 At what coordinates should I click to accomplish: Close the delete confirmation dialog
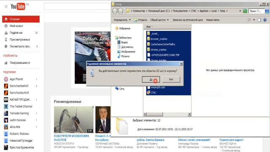pos(181,64)
